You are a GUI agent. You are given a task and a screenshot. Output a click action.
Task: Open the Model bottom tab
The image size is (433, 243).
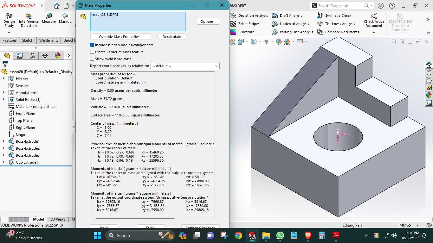tap(38, 219)
